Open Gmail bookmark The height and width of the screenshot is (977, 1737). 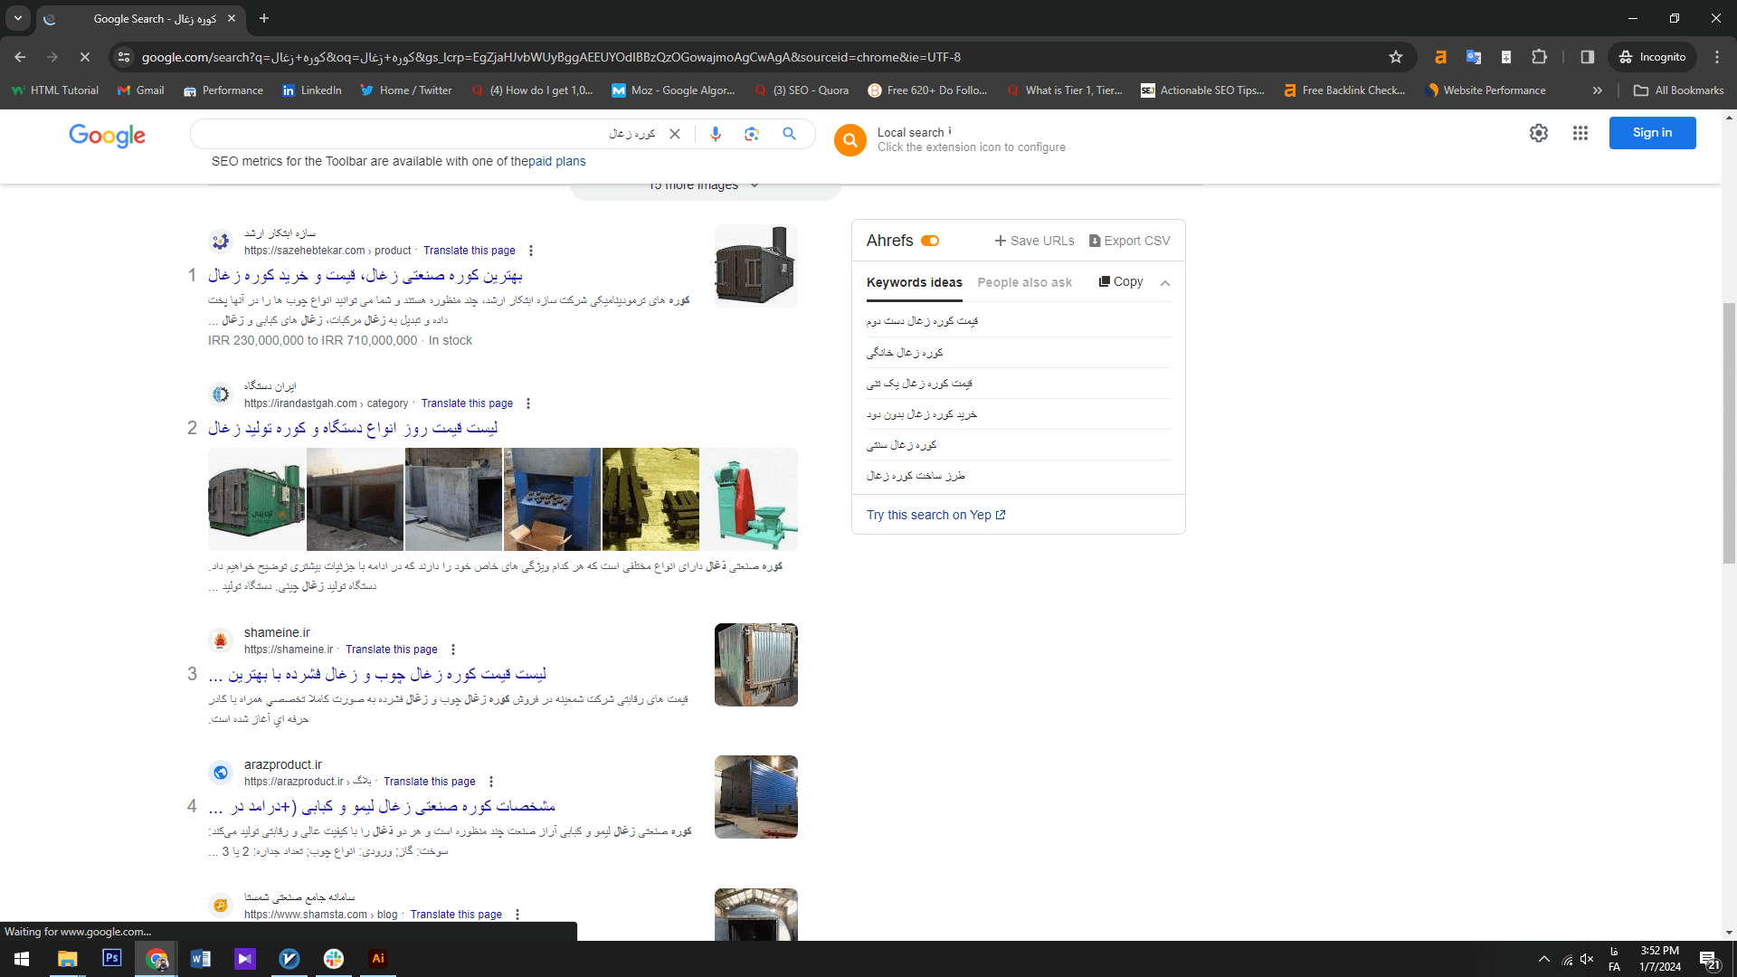141,90
